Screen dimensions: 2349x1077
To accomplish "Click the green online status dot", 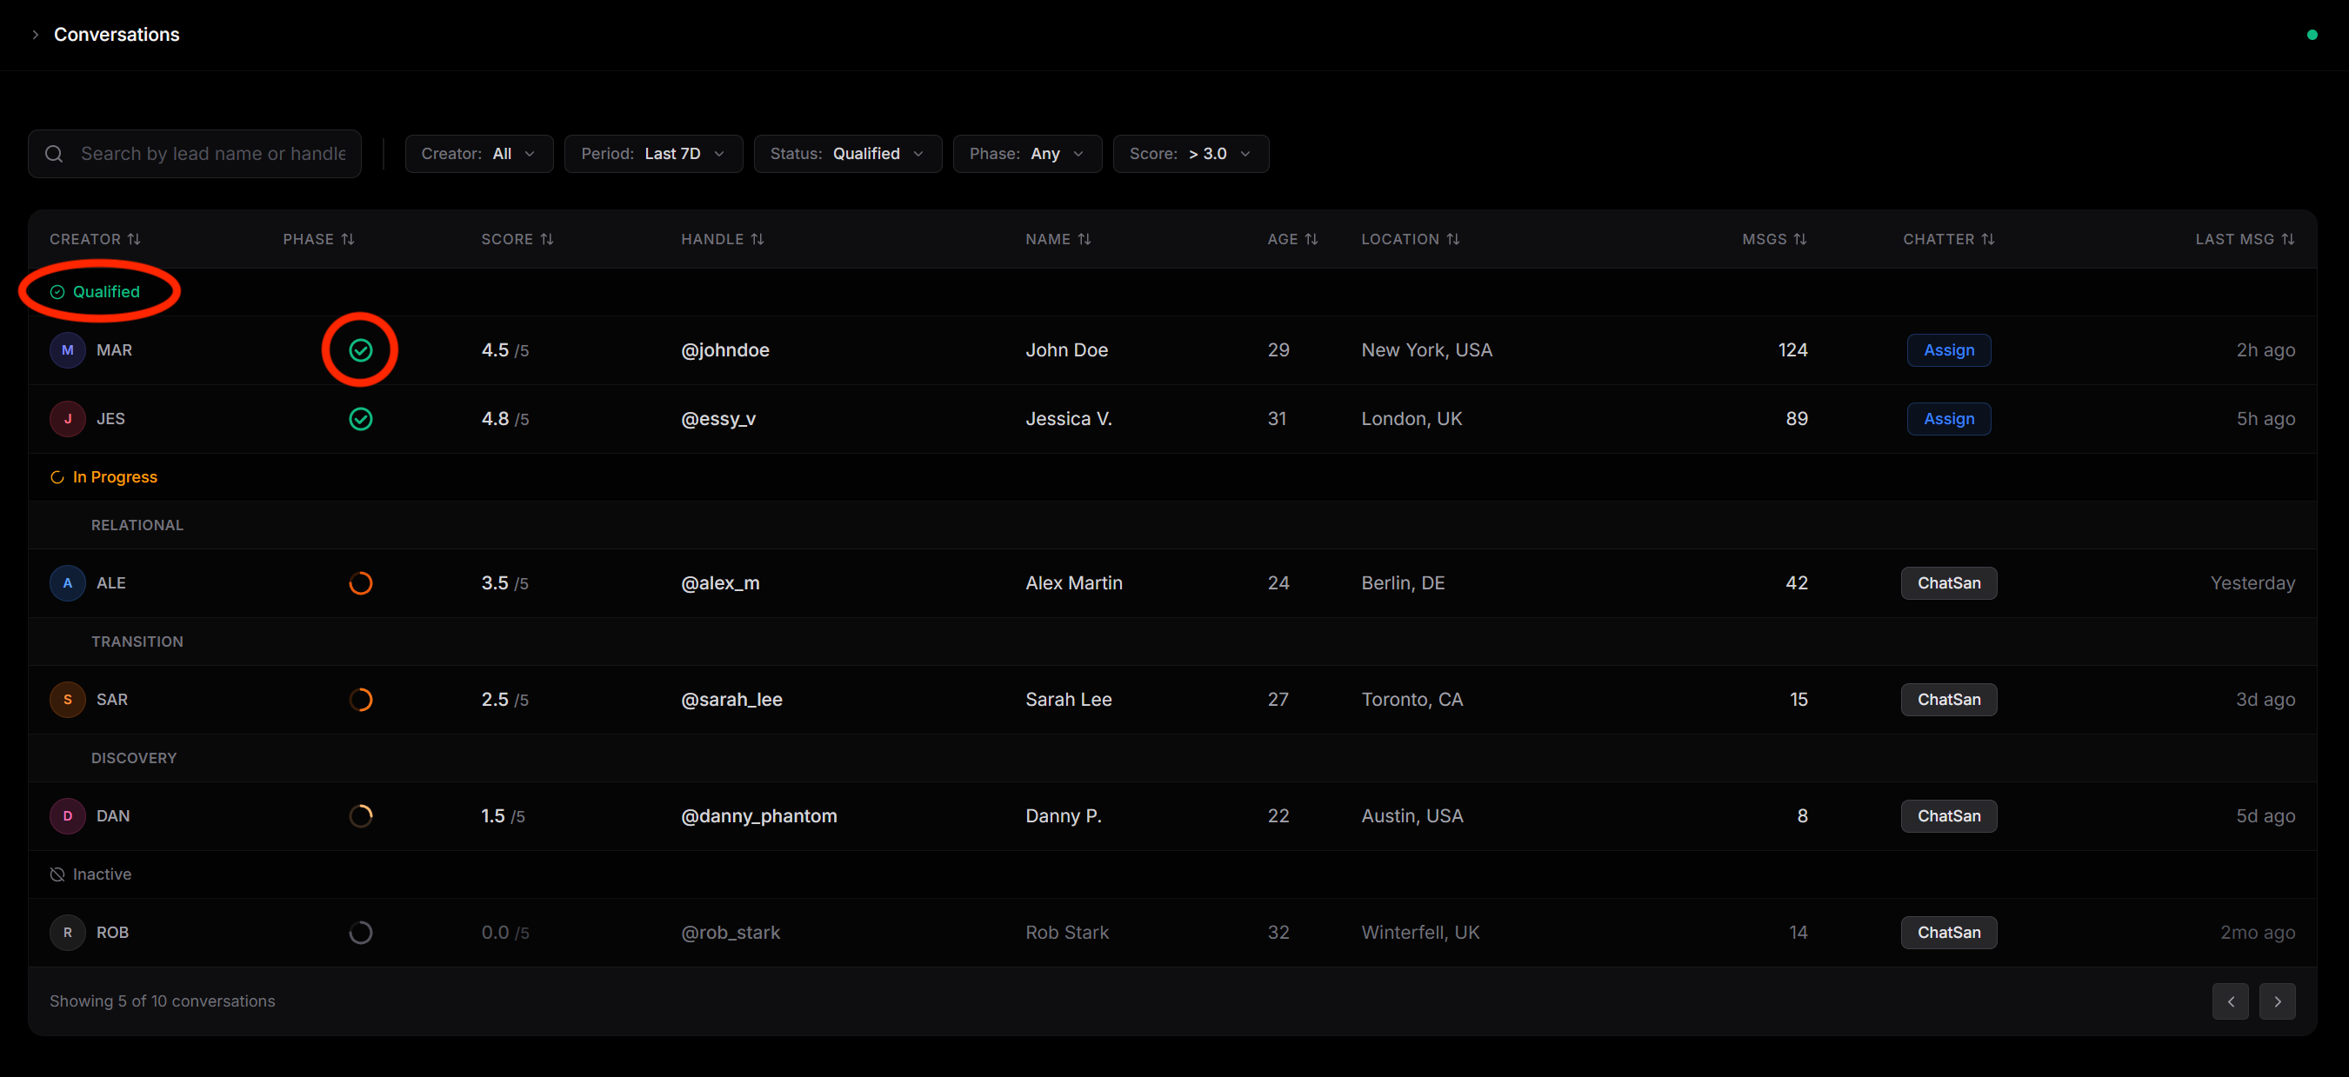I will (x=2312, y=35).
